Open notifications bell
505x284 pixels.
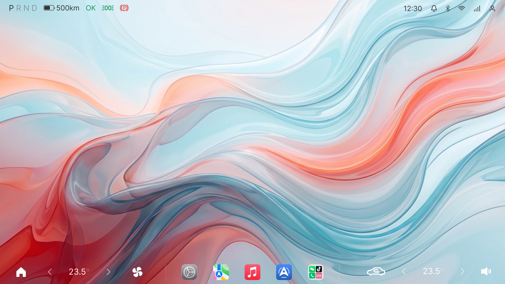(x=434, y=8)
